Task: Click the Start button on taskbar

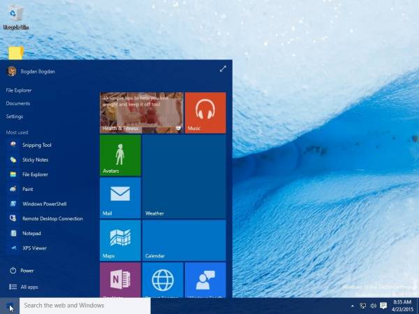Action: [x=10, y=306]
